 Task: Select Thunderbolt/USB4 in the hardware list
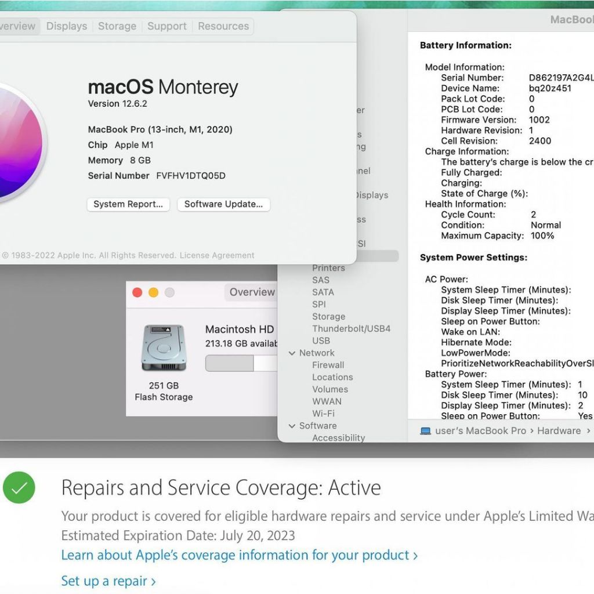(351, 329)
